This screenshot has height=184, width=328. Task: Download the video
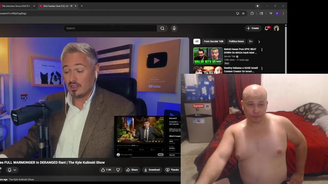click(x=152, y=170)
